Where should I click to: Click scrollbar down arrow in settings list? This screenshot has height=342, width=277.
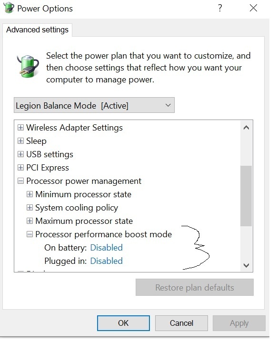(x=246, y=265)
